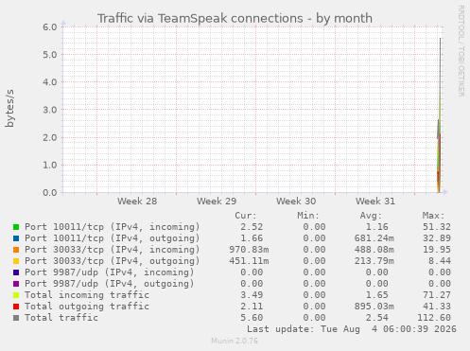Click the 6.0 y-axis value
Viewport: 470px width, 351px height.
(50, 27)
